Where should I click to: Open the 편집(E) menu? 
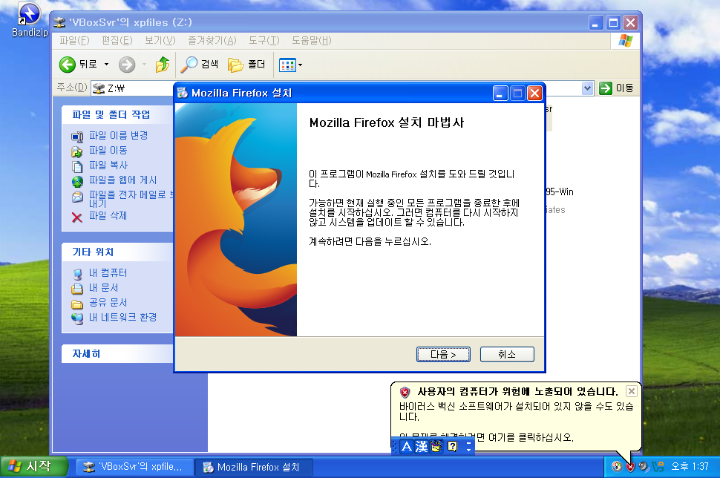pyautogui.click(x=117, y=40)
